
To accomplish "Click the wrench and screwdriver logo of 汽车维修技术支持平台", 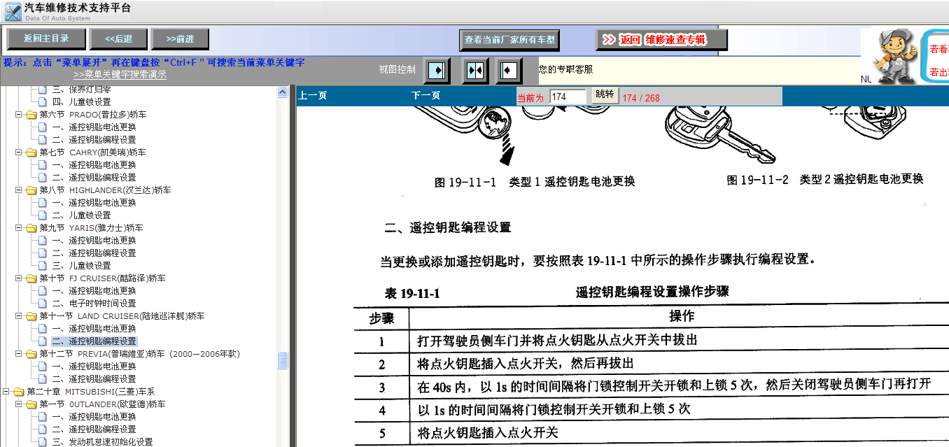I will pos(12,11).
